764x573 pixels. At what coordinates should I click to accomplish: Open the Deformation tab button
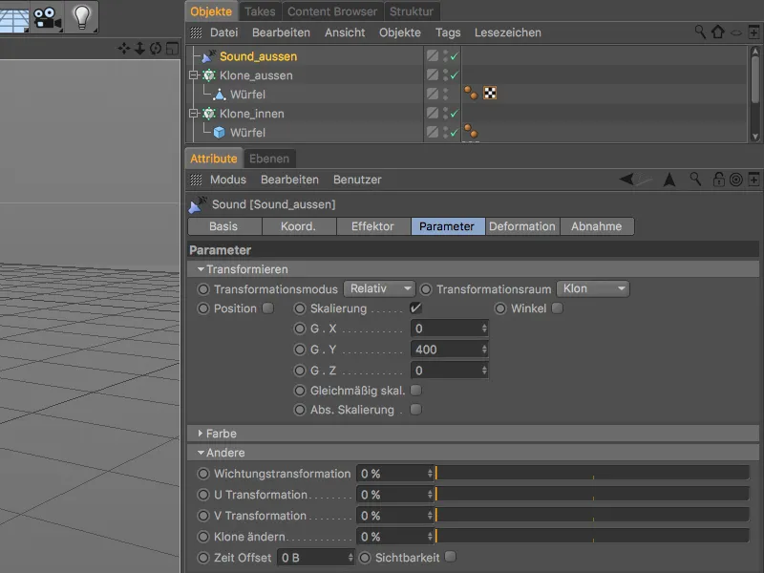coord(521,226)
